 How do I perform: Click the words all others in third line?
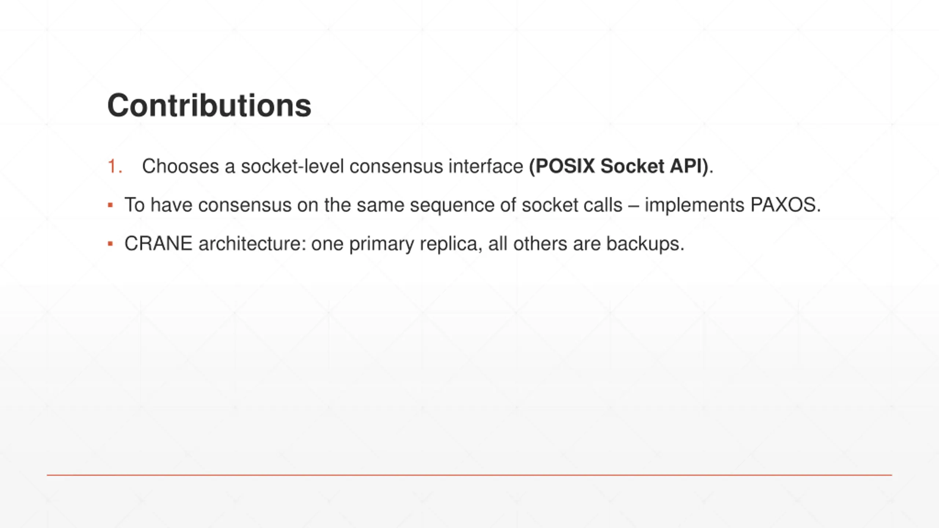pyautogui.click(x=527, y=243)
